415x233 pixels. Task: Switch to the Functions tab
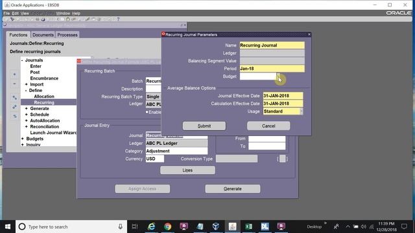coord(18,35)
